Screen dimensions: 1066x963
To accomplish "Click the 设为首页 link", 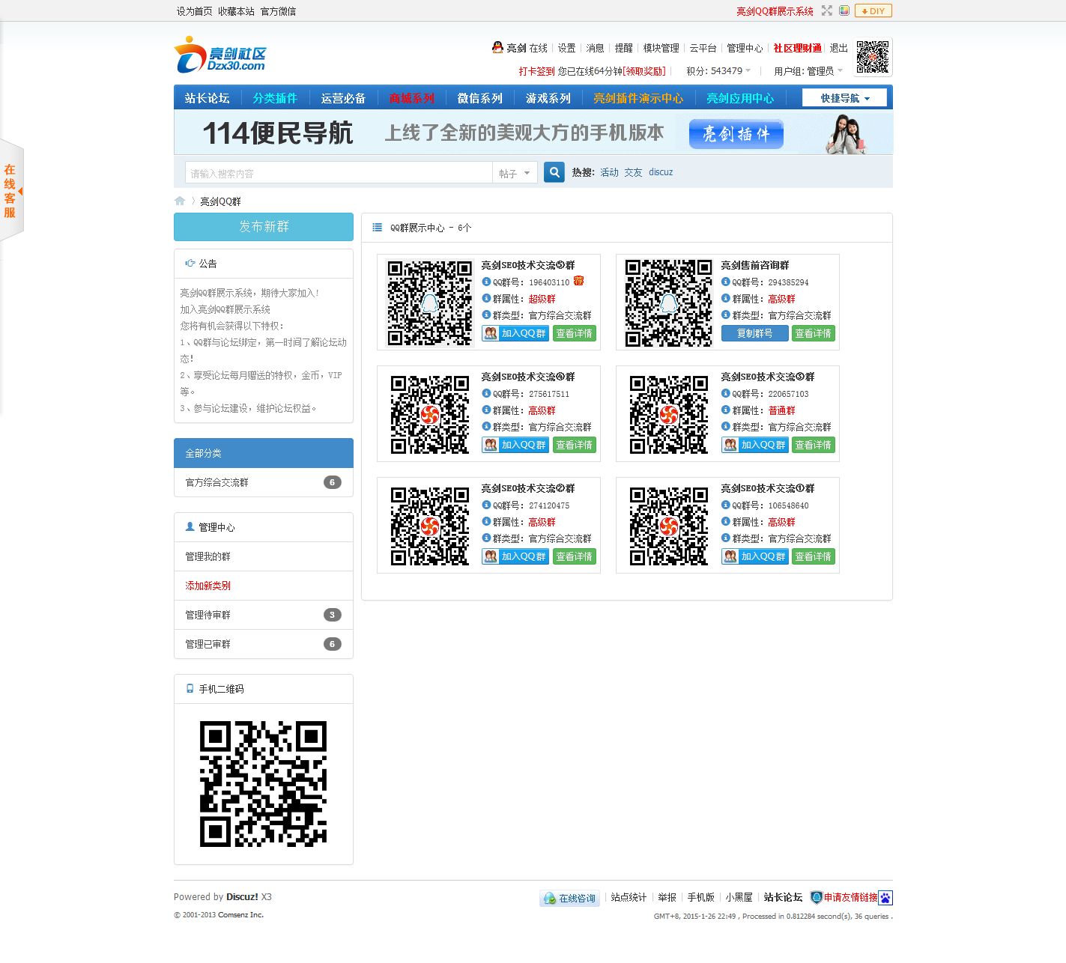I will tap(194, 11).
